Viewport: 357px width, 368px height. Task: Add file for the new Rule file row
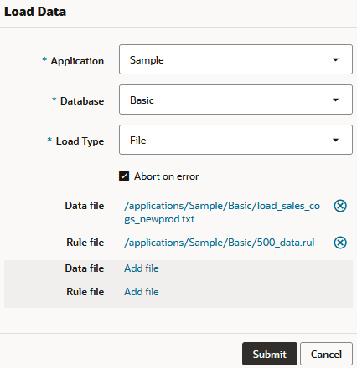142,292
